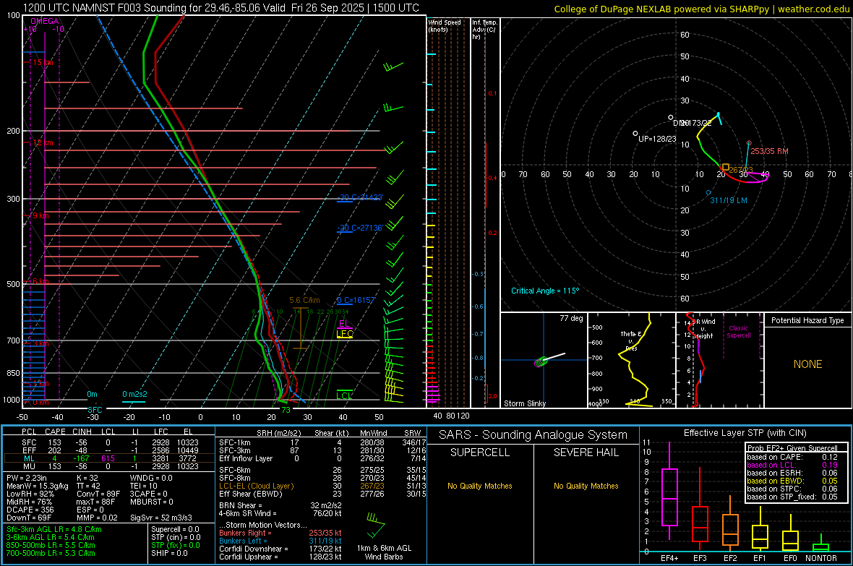Click the 'Bunkers Left = 311/19 kt' line
This screenshot has height=566, width=853.
(x=280, y=541)
